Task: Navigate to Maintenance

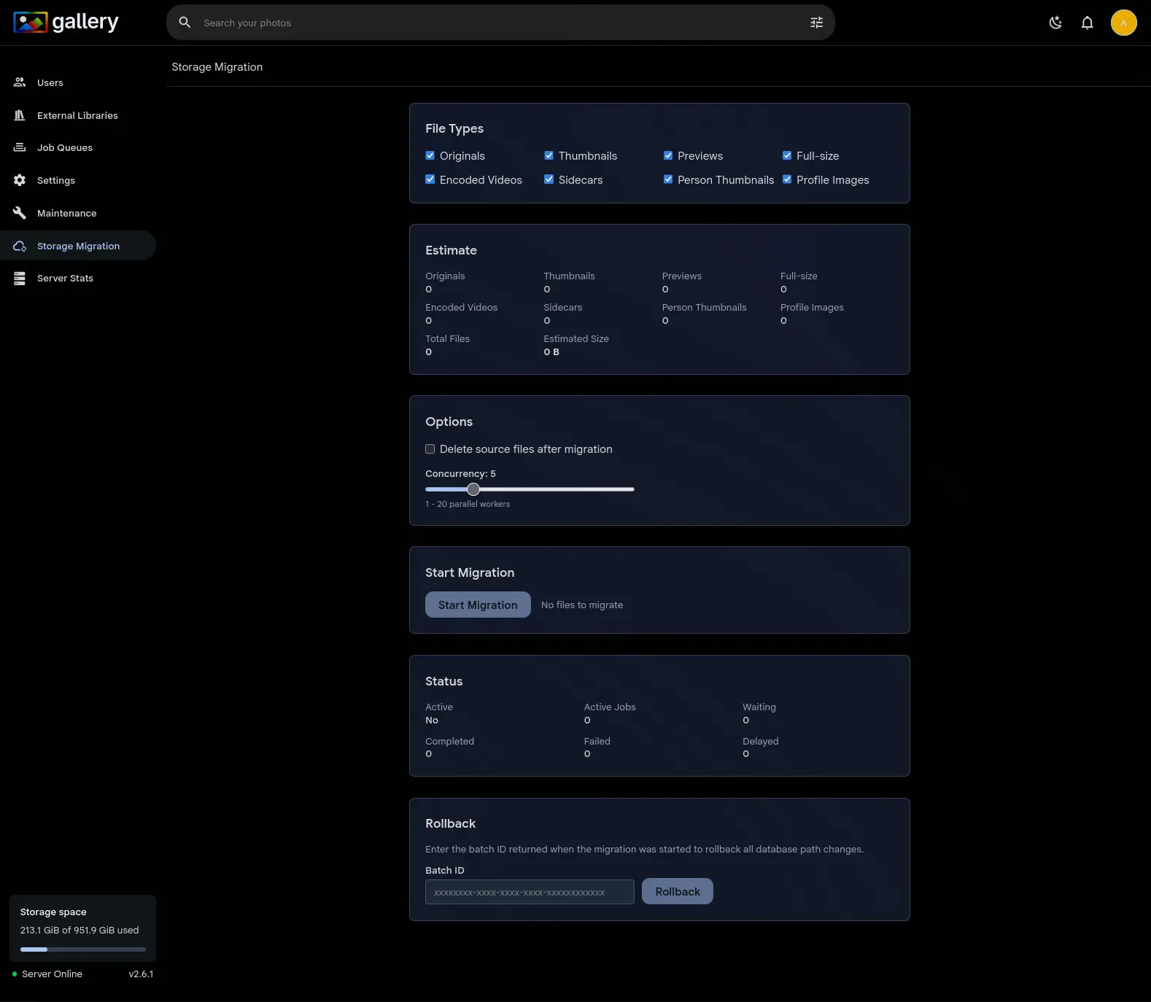Action: pos(78,213)
